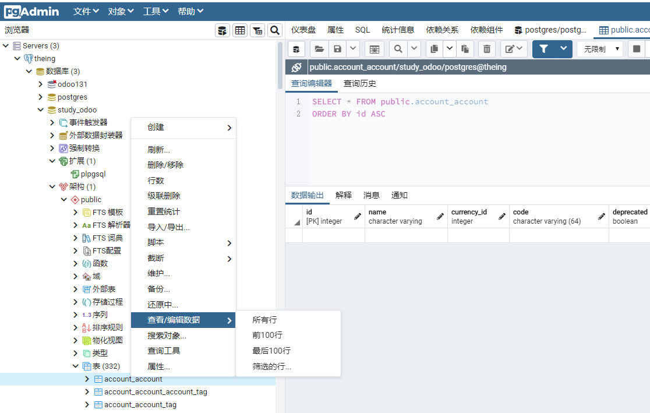Expand the odoo131 database node
650x413 pixels.
pos(41,84)
